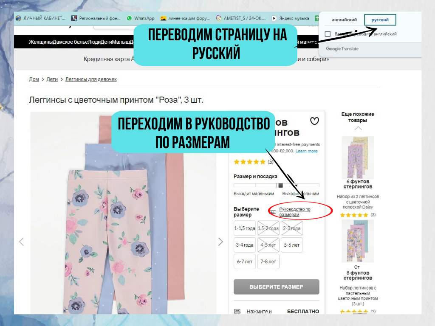Image resolution: width=435 pixels, height=326 pixels.
Task: Open Daisy striped leggings thumbnail
Action: tap(358, 157)
